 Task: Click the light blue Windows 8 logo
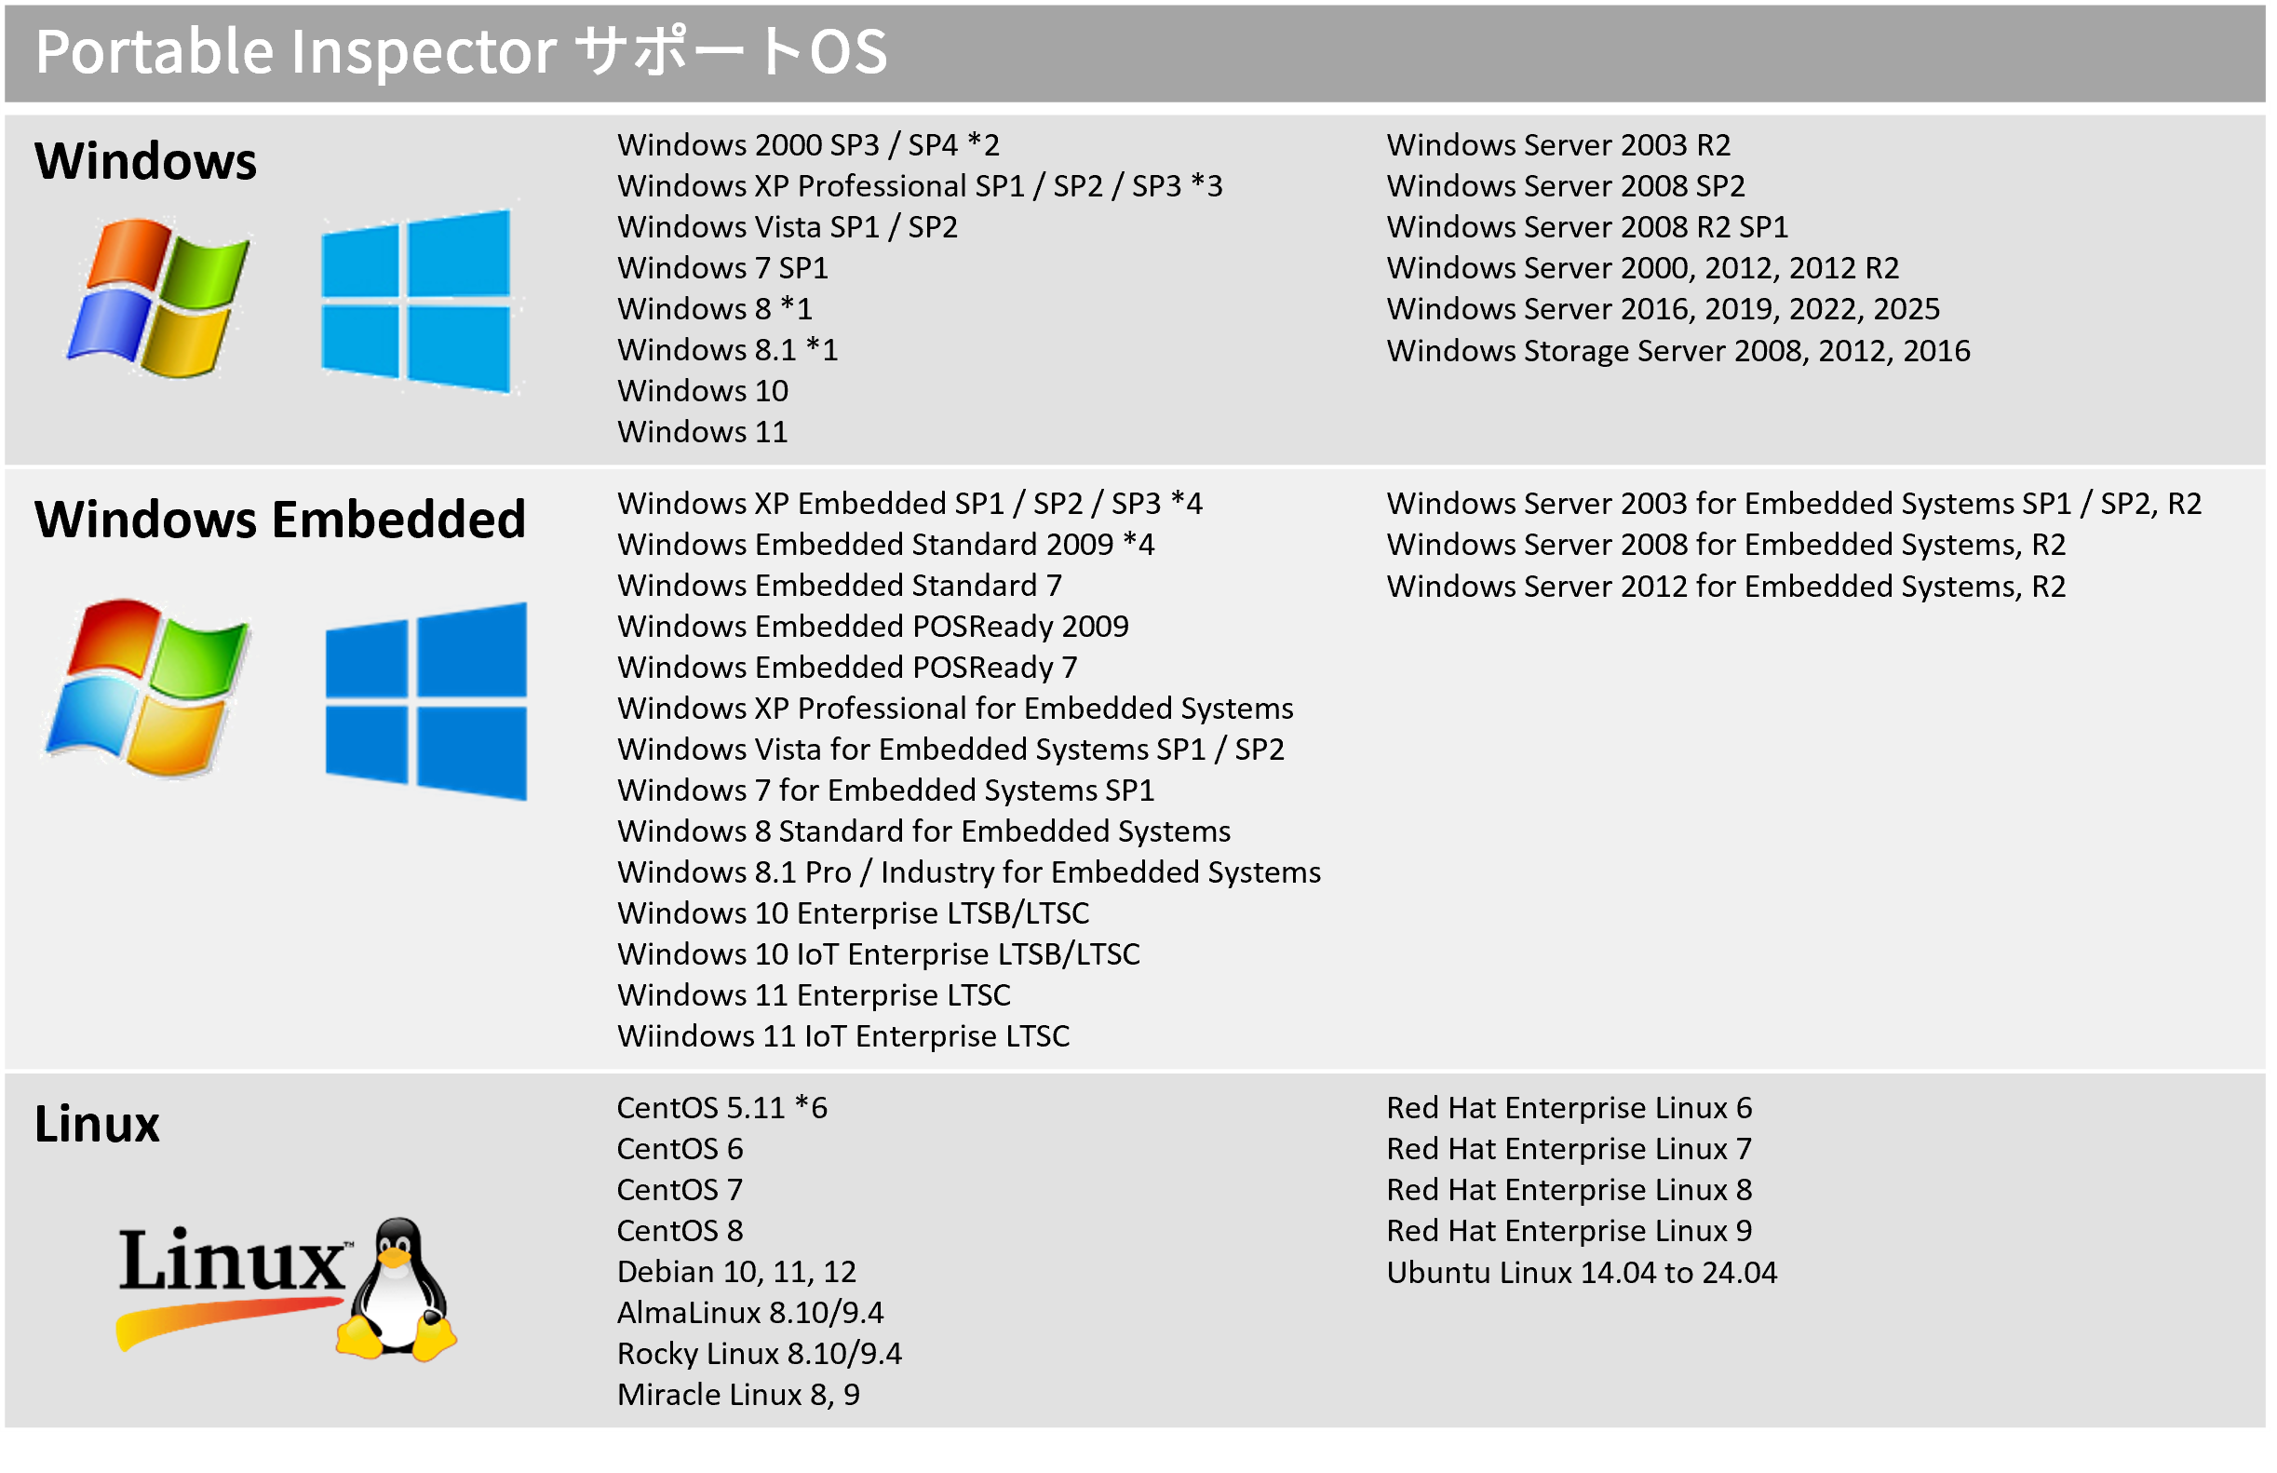416,301
